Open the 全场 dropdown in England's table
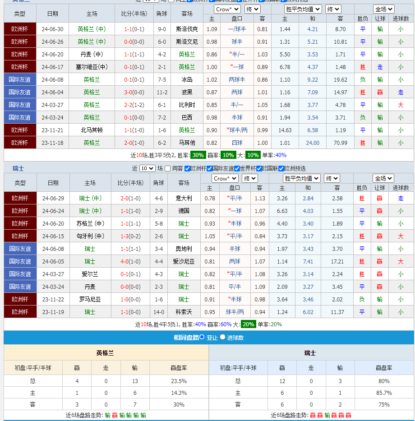This screenshot has width=415, height=421. click(x=383, y=9)
